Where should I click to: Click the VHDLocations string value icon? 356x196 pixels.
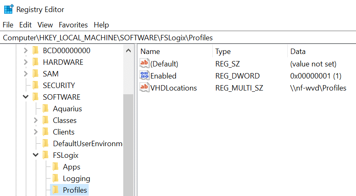tap(144, 87)
